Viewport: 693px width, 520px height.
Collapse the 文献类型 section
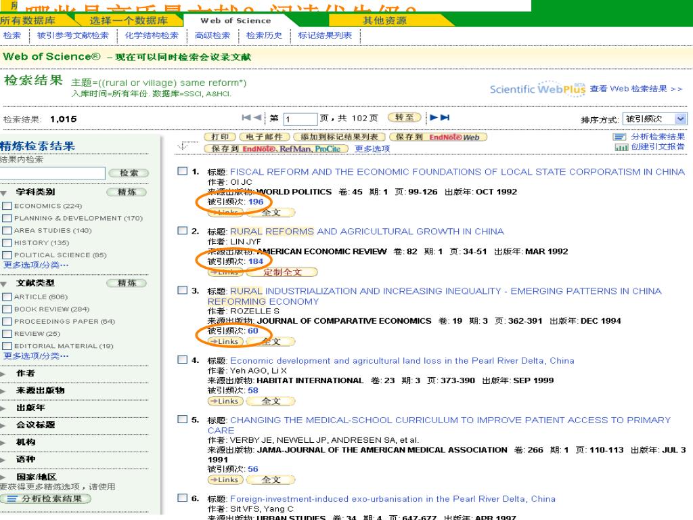tap(4, 284)
